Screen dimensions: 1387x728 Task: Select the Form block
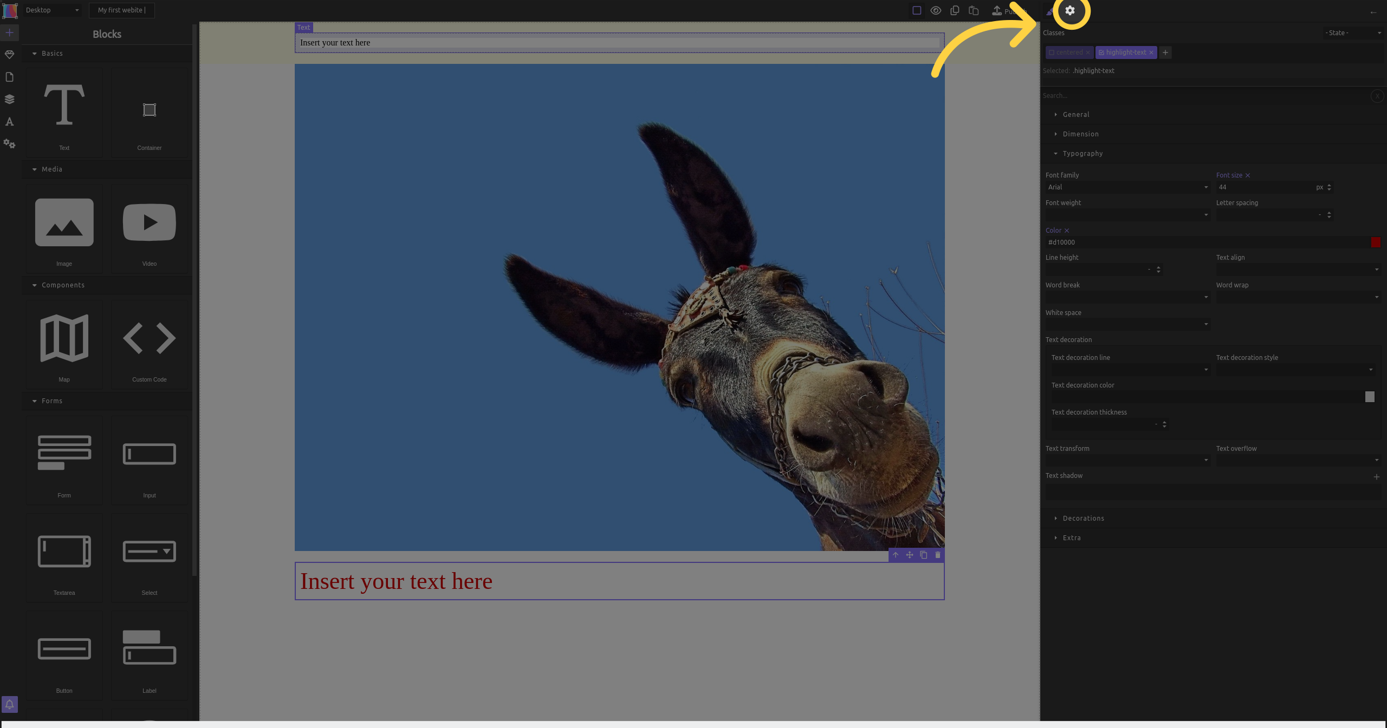point(64,461)
